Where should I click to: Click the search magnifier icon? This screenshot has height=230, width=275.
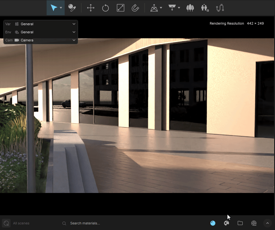(64, 223)
